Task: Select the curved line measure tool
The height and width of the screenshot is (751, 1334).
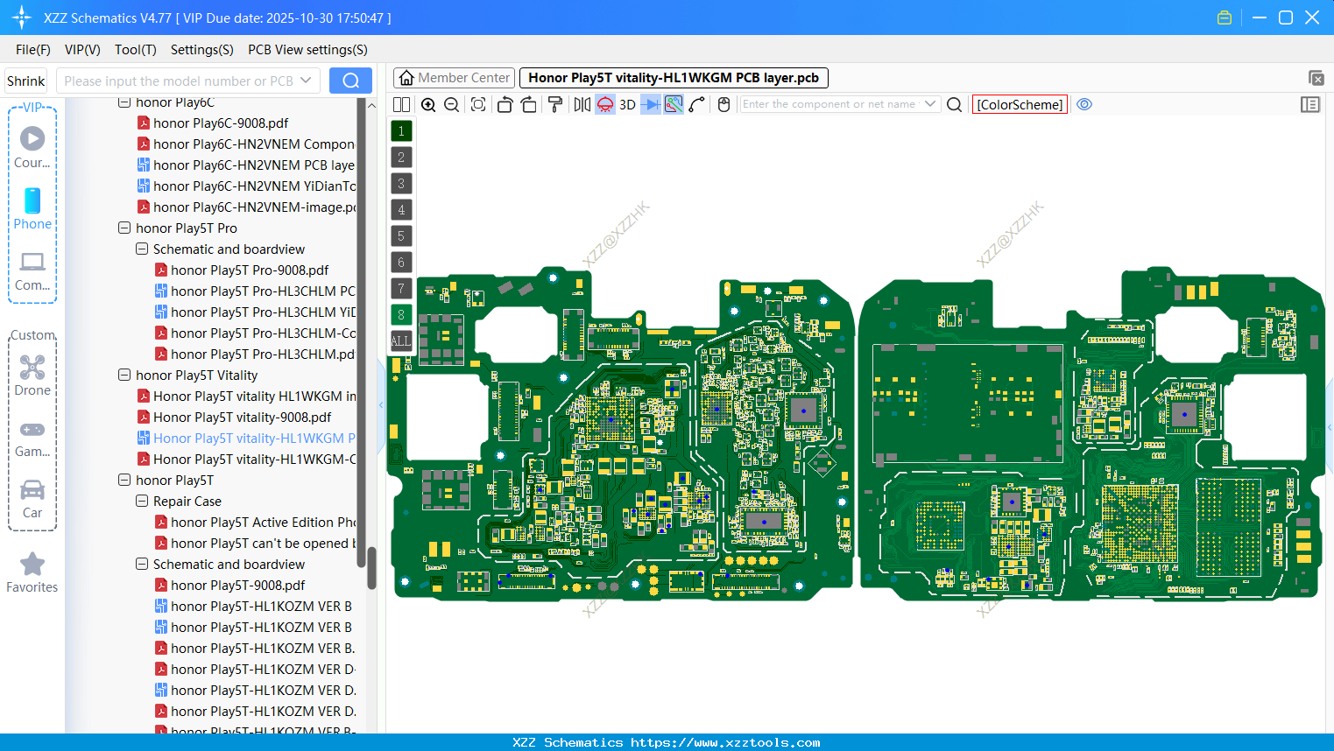Action: [697, 104]
